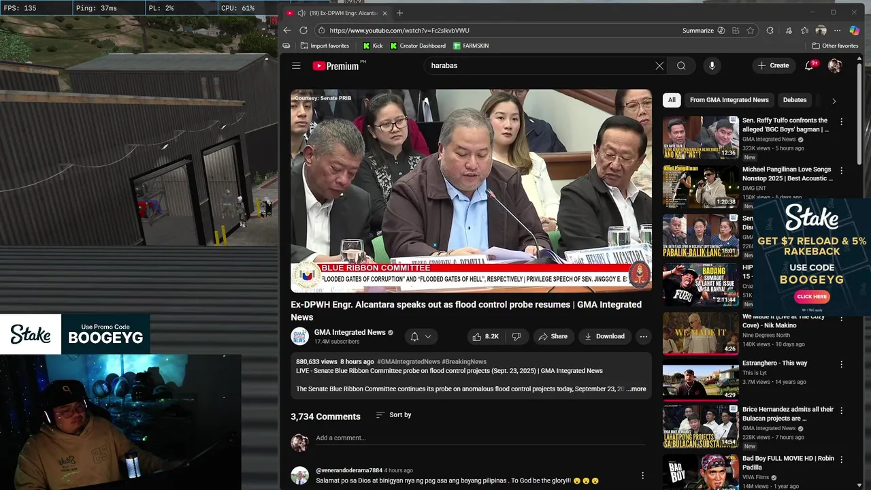This screenshot has height=490, width=871.
Task: Go to YouTube Premium home logo
Action: pos(335,65)
